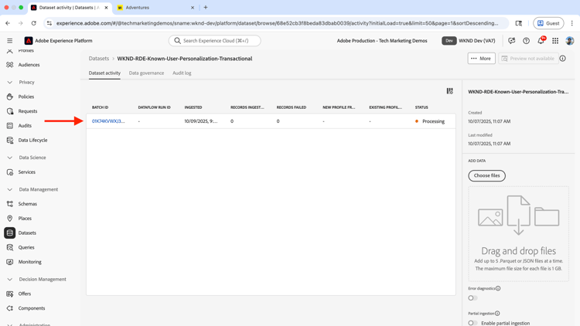Screen dimensions: 580x326
Task: Select the Datasets sidebar item
Action: coord(27,233)
